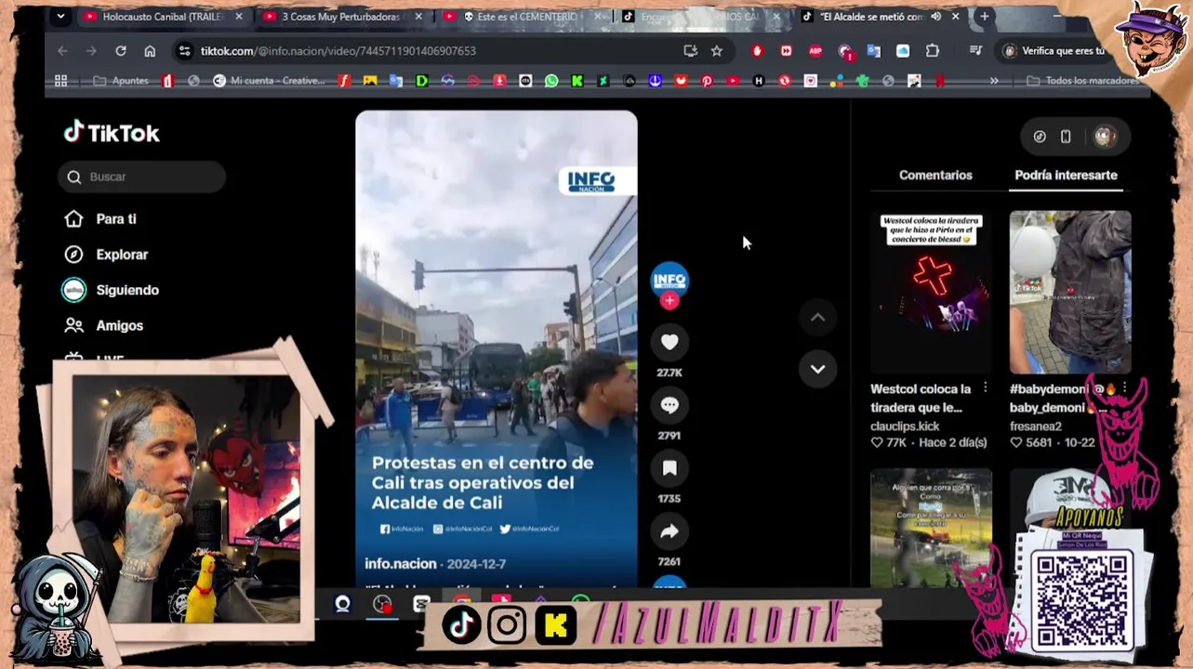This screenshot has width=1193, height=669.
Task: Click WhatsApp bookmark icon
Action: tap(551, 81)
